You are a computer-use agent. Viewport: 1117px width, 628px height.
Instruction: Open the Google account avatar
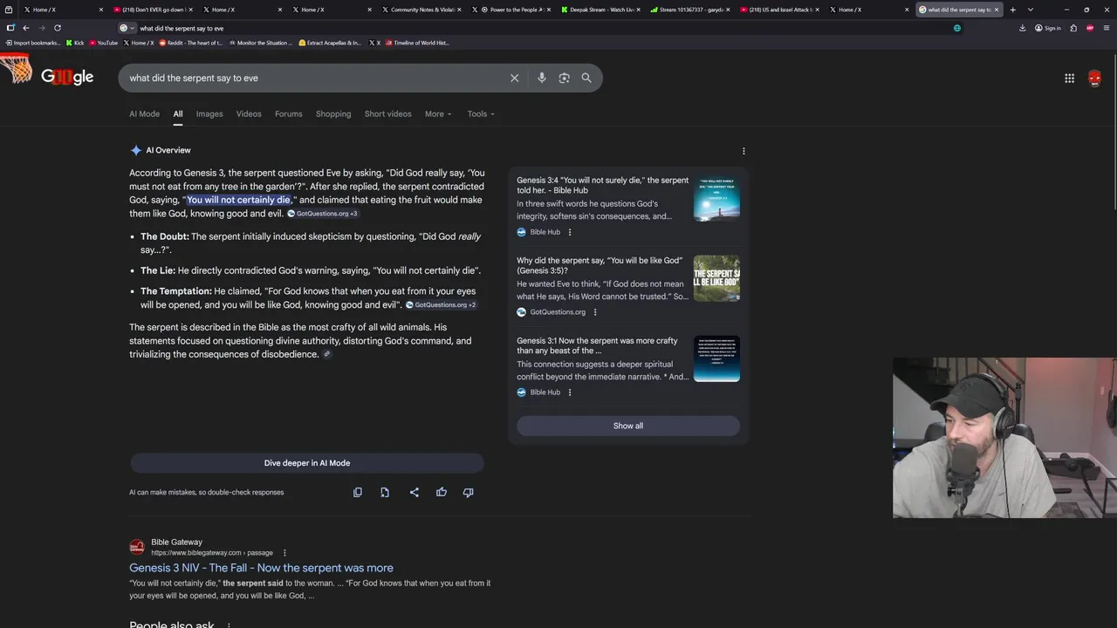point(1094,78)
